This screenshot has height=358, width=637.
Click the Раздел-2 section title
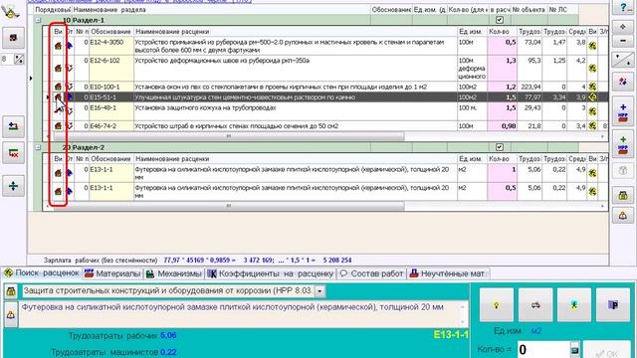pos(88,147)
